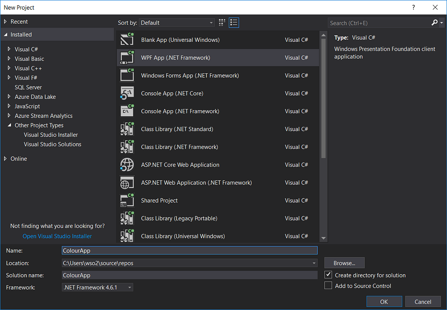The height and width of the screenshot is (310, 447).
Task: Select the WPF App (.NET Framework) template icon
Action: (x=127, y=58)
